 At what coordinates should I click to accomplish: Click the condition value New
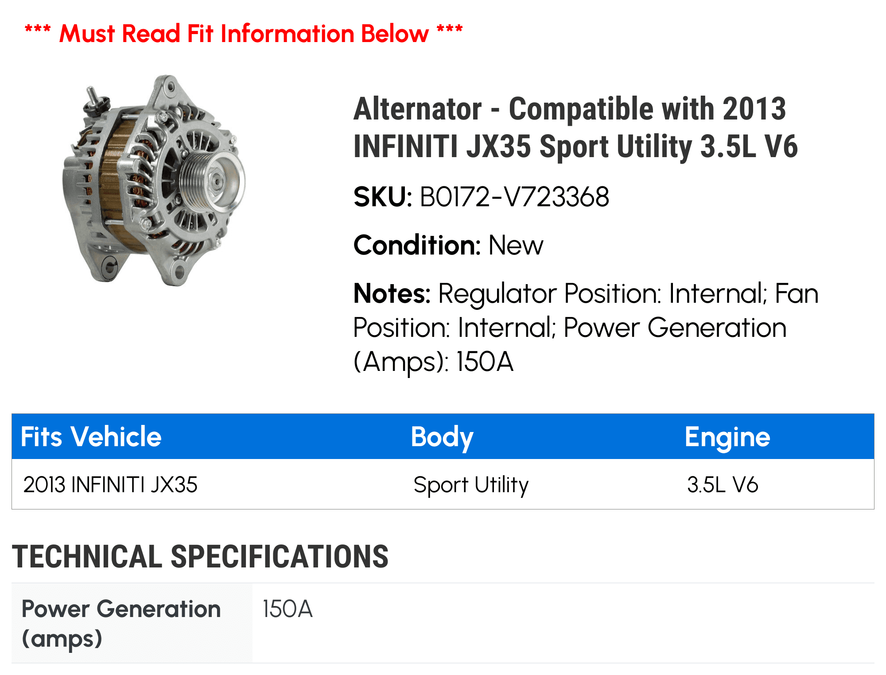coord(516,245)
